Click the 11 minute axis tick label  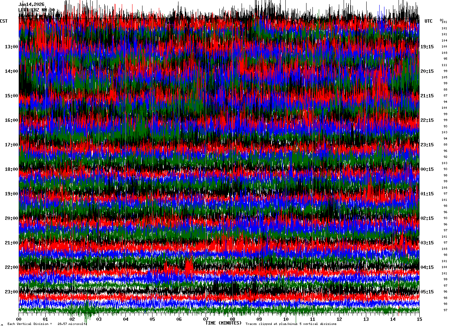click(x=313, y=319)
